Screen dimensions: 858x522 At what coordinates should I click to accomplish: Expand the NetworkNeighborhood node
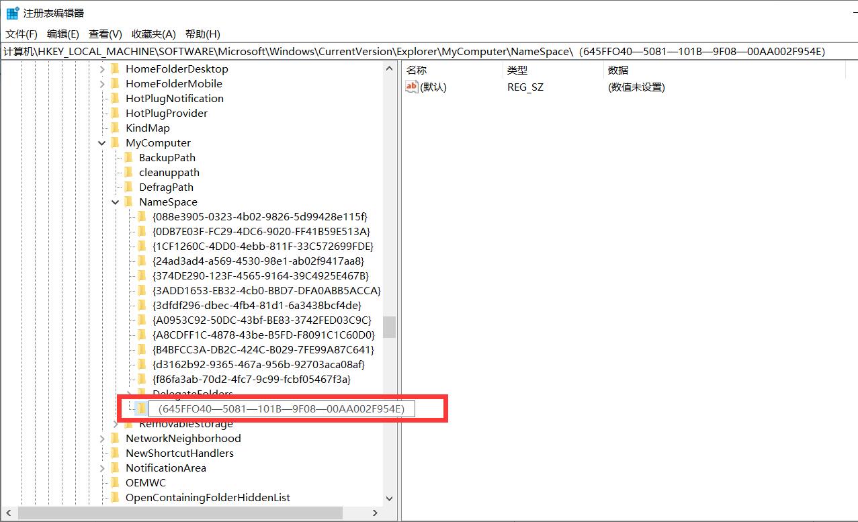pyautogui.click(x=101, y=438)
